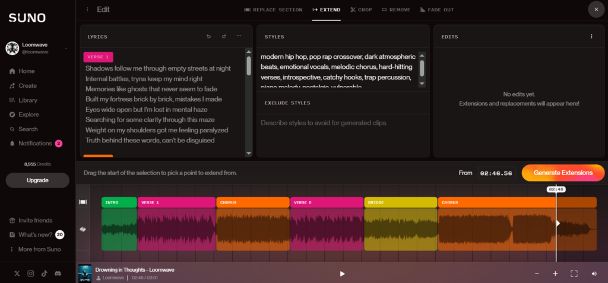Toggle the volume speaker icon

pyautogui.click(x=594, y=274)
